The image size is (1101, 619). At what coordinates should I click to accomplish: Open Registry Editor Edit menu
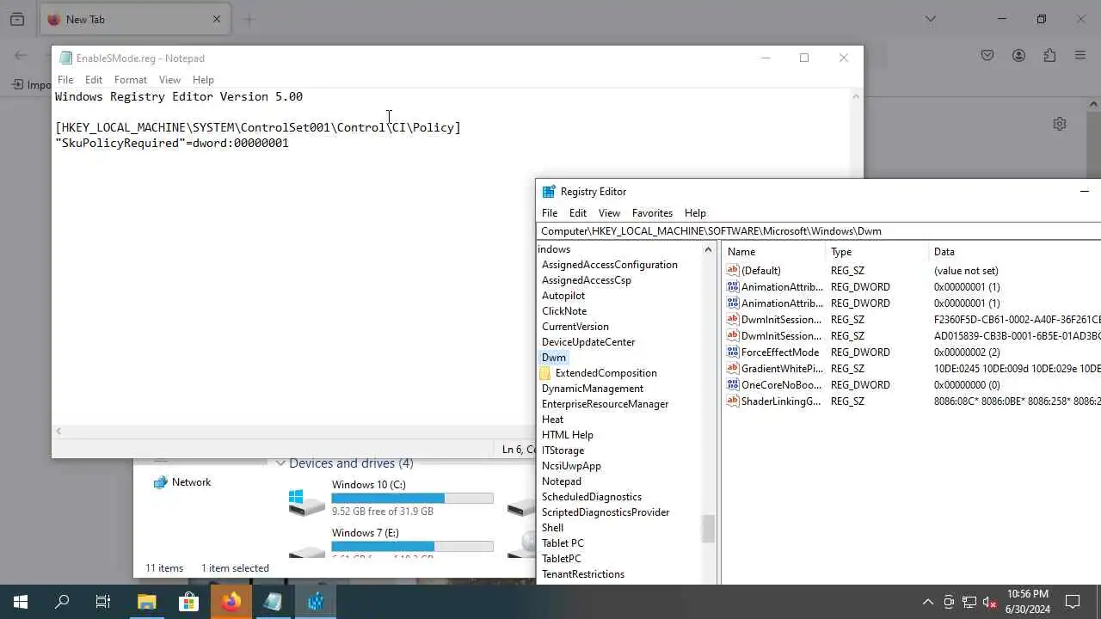(578, 213)
